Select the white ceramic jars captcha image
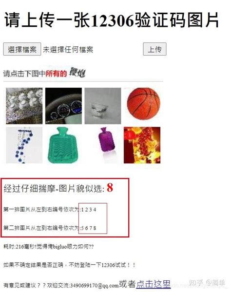The image size is (231, 292). 24,106
